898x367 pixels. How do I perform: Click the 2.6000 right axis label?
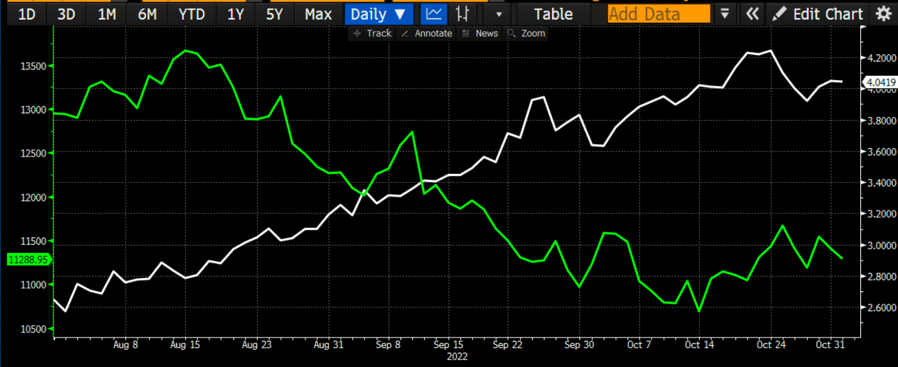tap(881, 307)
